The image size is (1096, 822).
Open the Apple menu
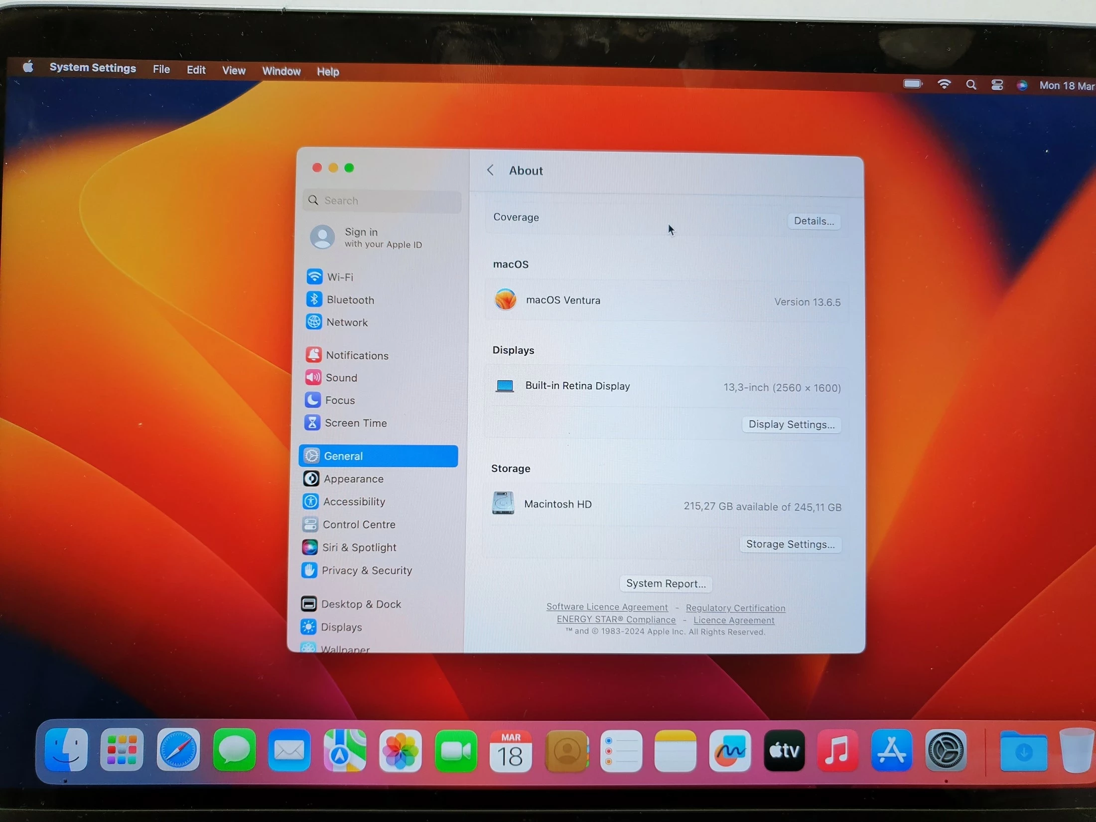[28, 66]
